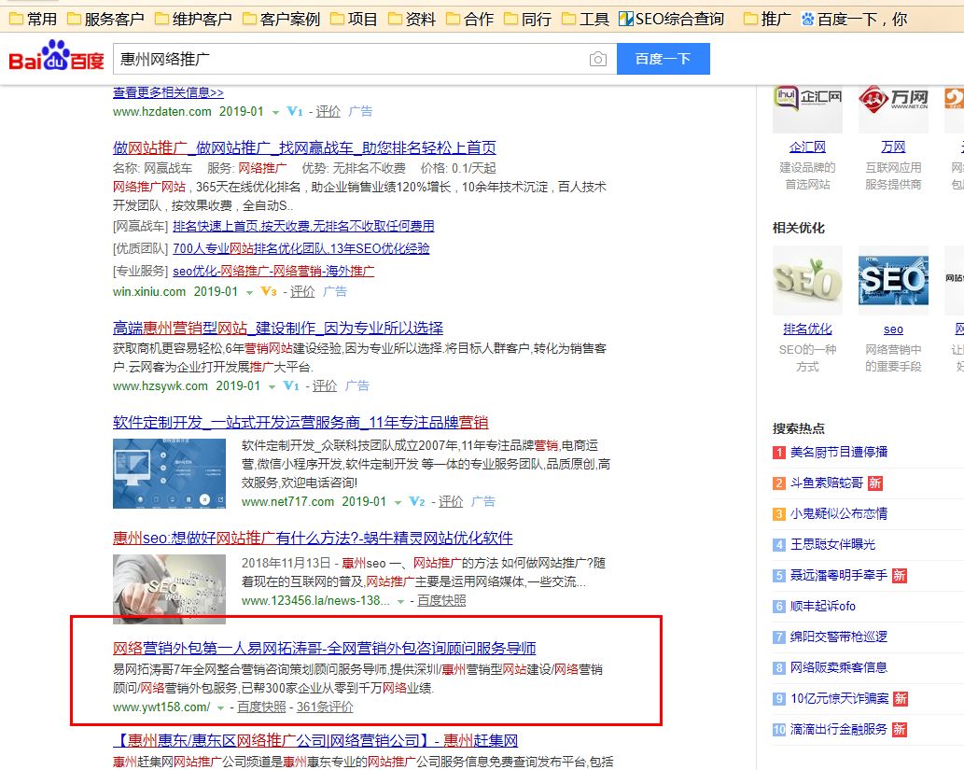Click the 百度一下 search button
The width and height of the screenshot is (964, 770).
point(663,59)
